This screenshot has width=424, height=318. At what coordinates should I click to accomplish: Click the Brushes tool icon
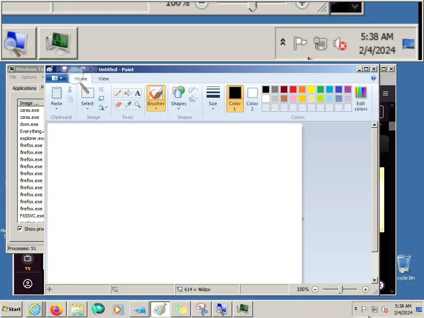pos(156,93)
